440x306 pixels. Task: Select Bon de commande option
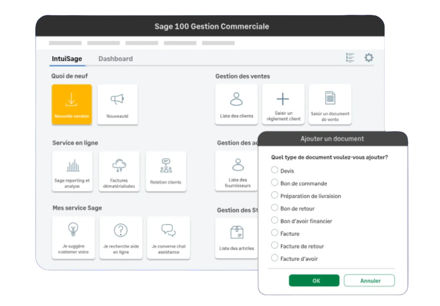click(275, 182)
